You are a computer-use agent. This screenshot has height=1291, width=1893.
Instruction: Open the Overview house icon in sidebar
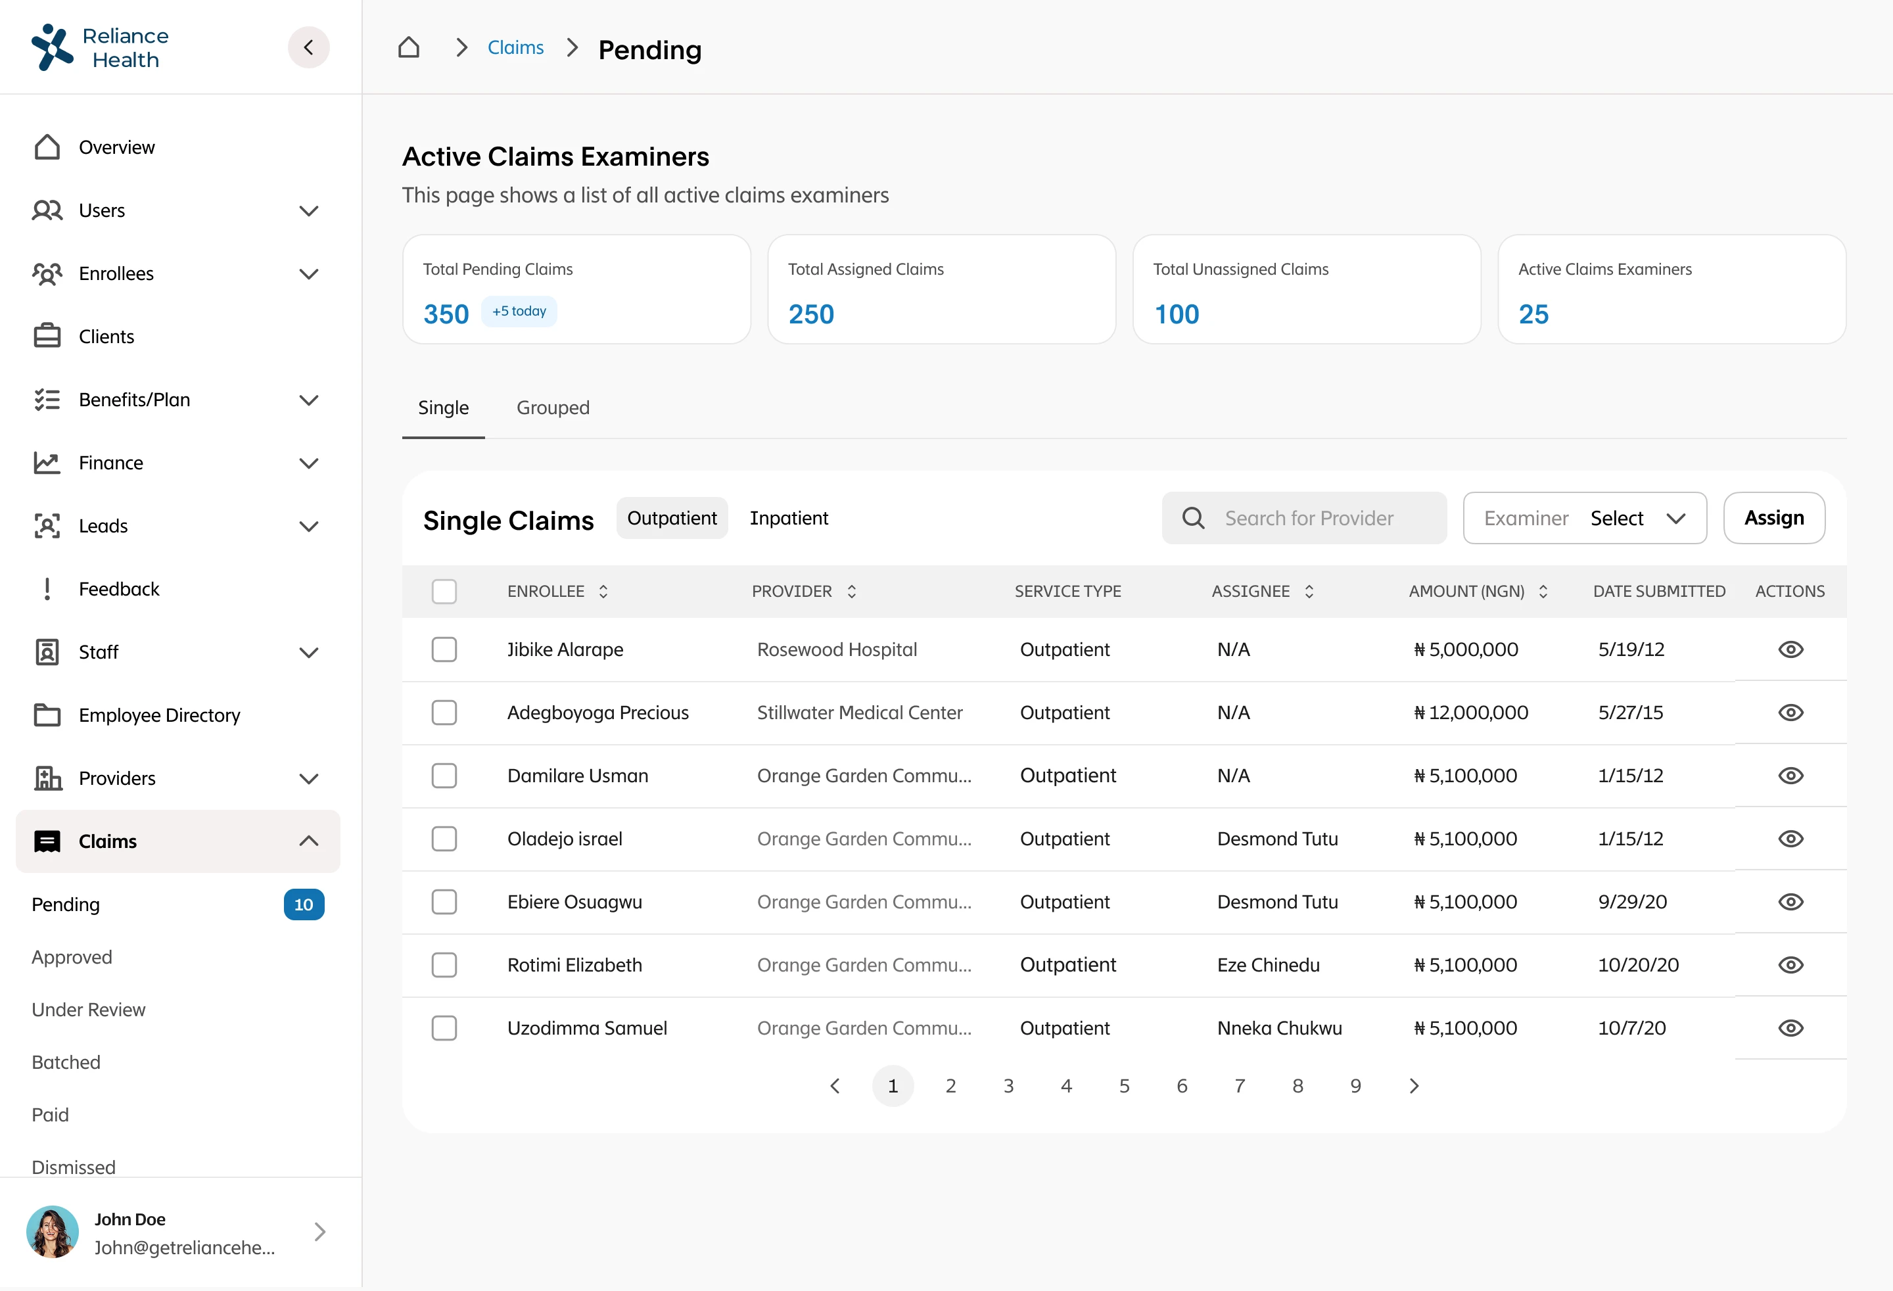(47, 147)
